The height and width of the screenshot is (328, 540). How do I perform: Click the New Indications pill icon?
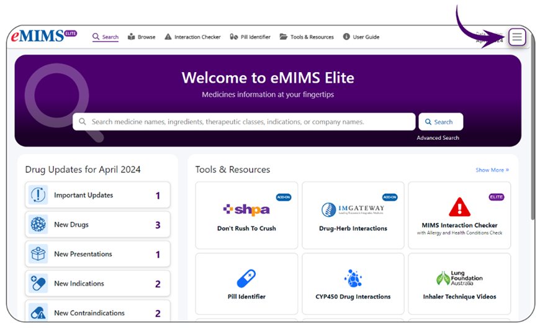point(38,283)
